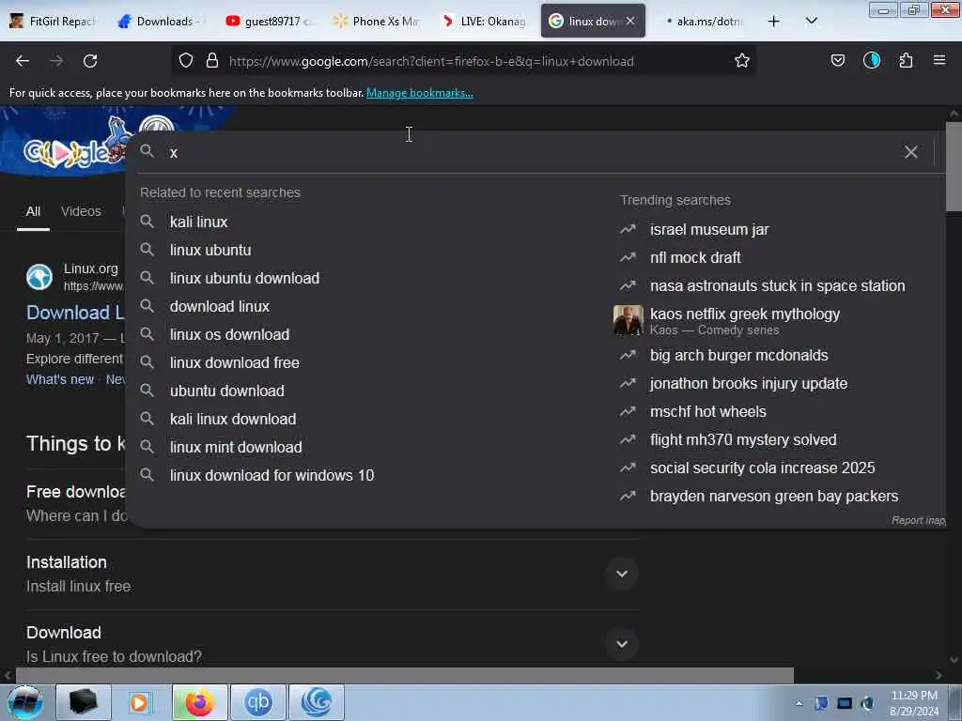Open the Manage bookmarks link

coord(420,93)
